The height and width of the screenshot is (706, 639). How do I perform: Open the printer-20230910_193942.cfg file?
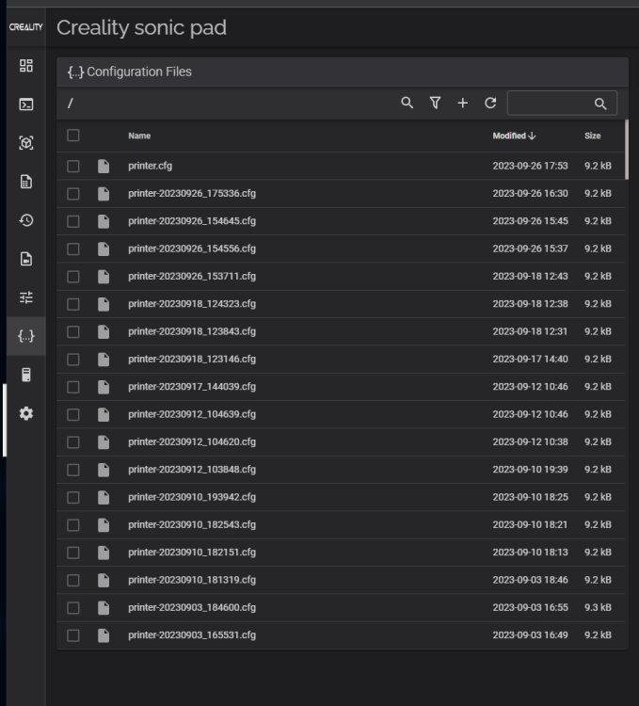[192, 497]
